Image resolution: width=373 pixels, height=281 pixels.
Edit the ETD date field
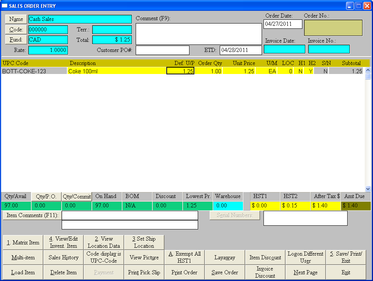[241, 50]
